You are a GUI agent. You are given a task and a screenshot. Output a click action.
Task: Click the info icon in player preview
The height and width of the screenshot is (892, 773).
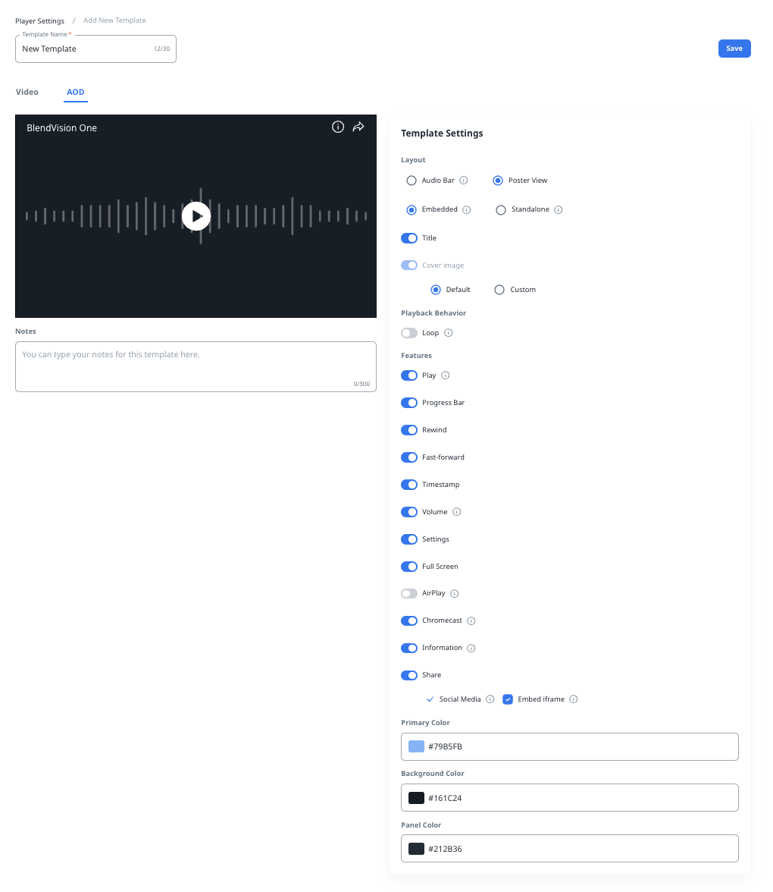(338, 127)
